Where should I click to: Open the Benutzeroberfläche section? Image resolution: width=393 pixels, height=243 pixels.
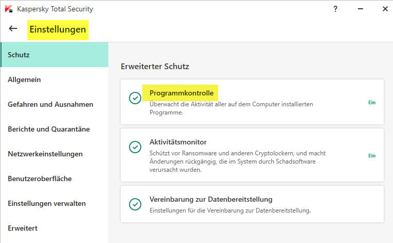tap(40, 179)
